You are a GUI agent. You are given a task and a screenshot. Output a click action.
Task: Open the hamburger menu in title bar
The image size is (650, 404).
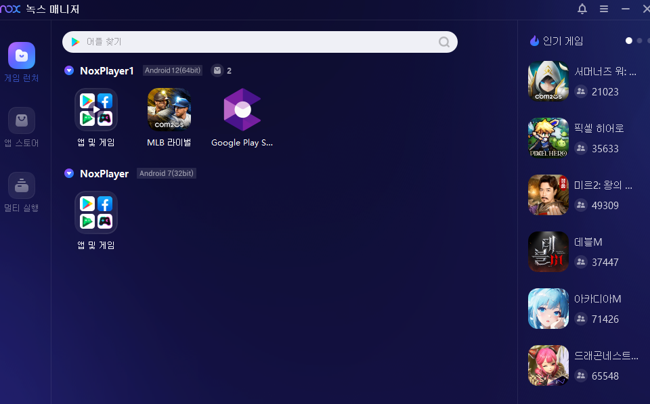point(604,9)
